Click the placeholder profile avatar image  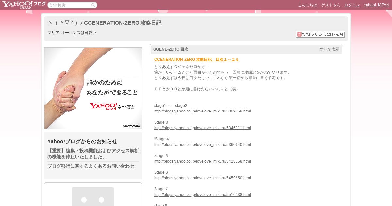pos(93,197)
